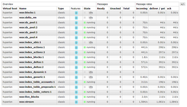Open the wax:index_abis:1 queue

click(30, 42)
